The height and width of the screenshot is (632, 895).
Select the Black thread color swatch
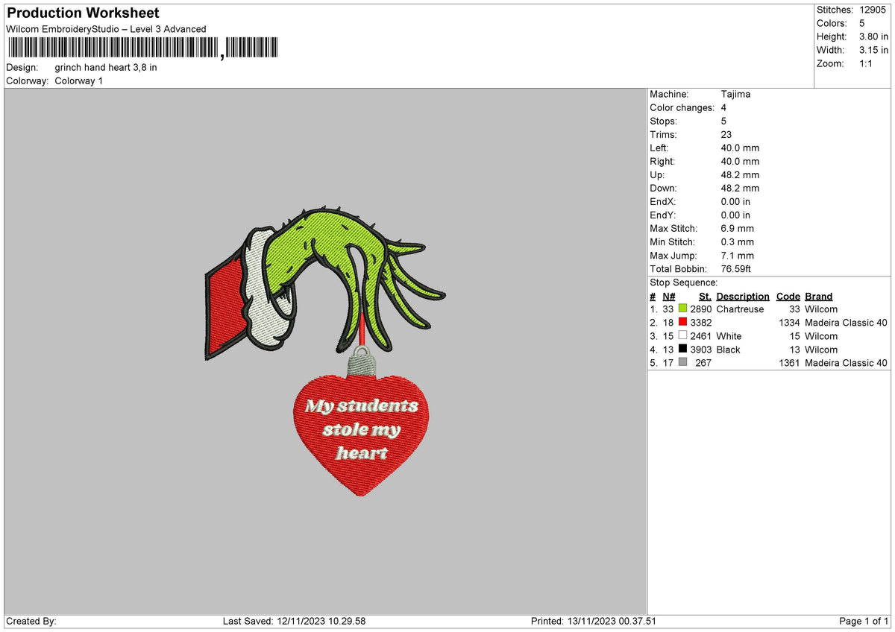pyautogui.click(x=682, y=350)
